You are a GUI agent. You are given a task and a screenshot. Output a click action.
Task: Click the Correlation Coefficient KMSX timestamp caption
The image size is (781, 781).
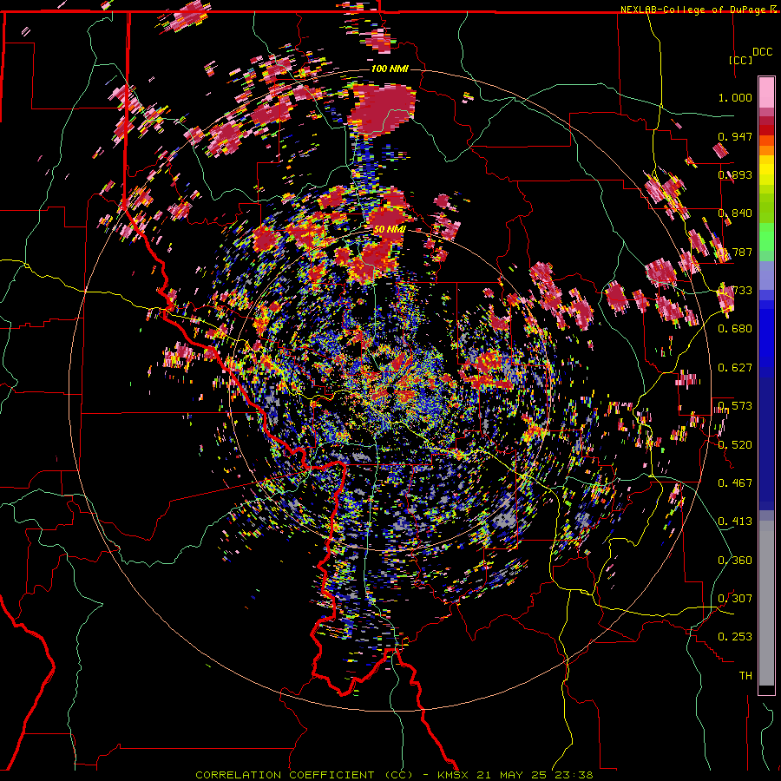pos(394,775)
